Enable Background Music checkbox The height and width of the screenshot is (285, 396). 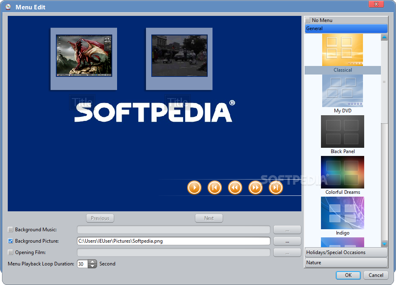point(10,230)
